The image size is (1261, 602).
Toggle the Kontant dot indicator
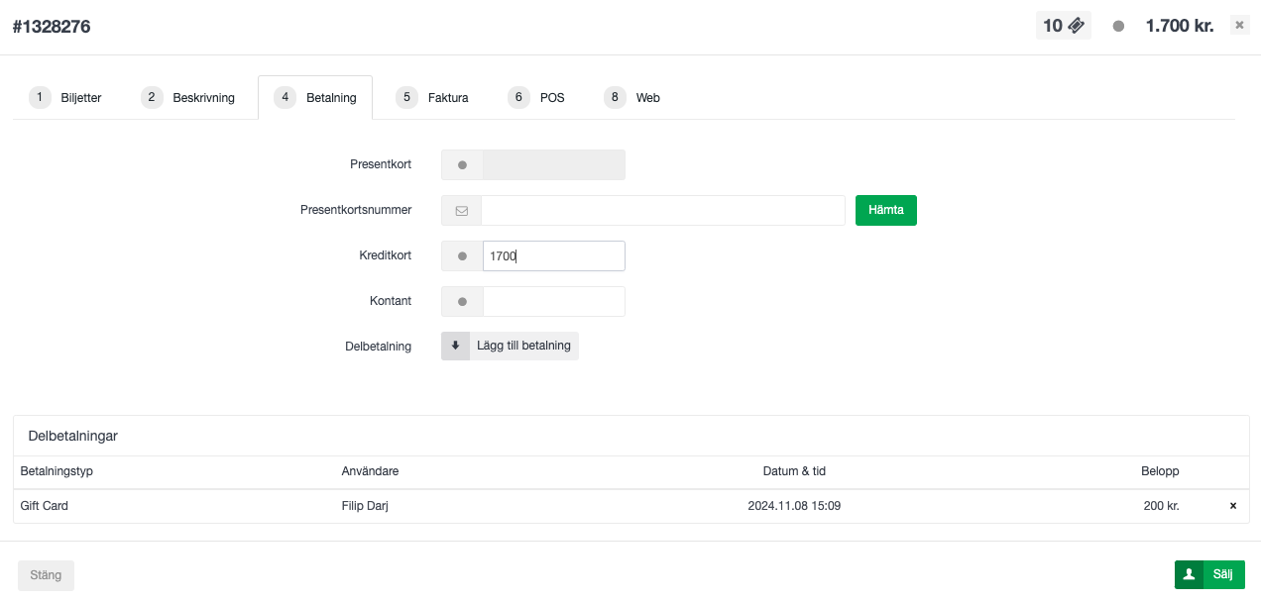(462, 301)
